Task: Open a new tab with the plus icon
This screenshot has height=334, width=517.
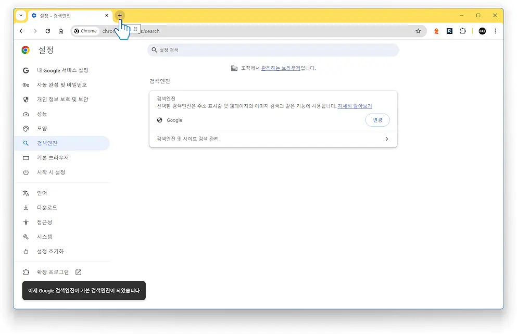Action: click(x=120, y=16)
